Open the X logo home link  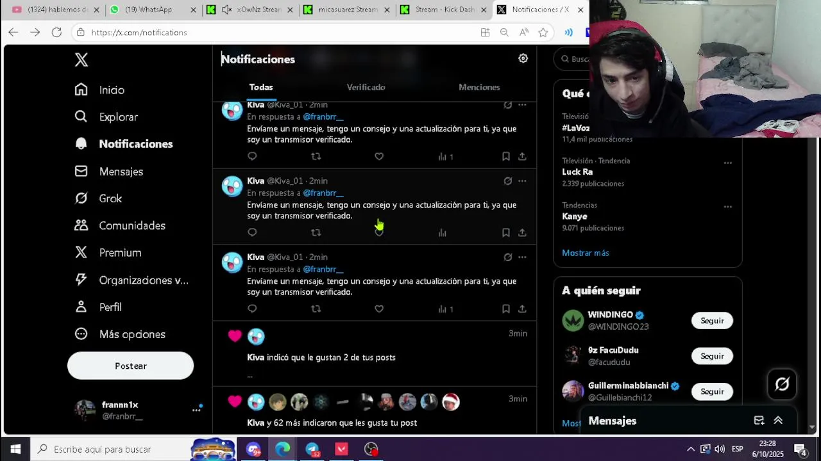81,60
